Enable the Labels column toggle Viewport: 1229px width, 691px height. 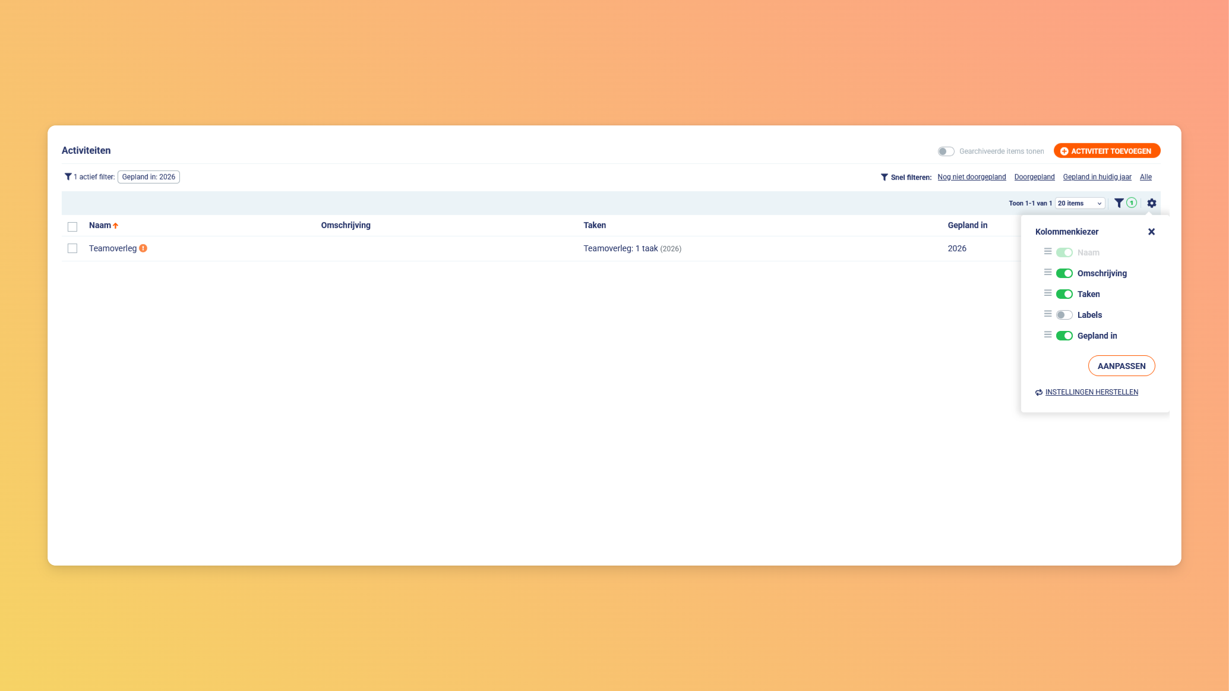click(1064, 315)
